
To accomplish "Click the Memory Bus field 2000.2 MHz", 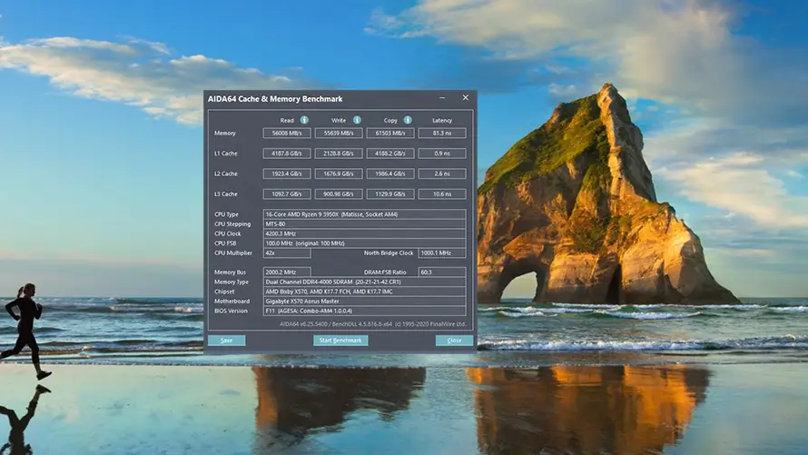I will 287,272.
